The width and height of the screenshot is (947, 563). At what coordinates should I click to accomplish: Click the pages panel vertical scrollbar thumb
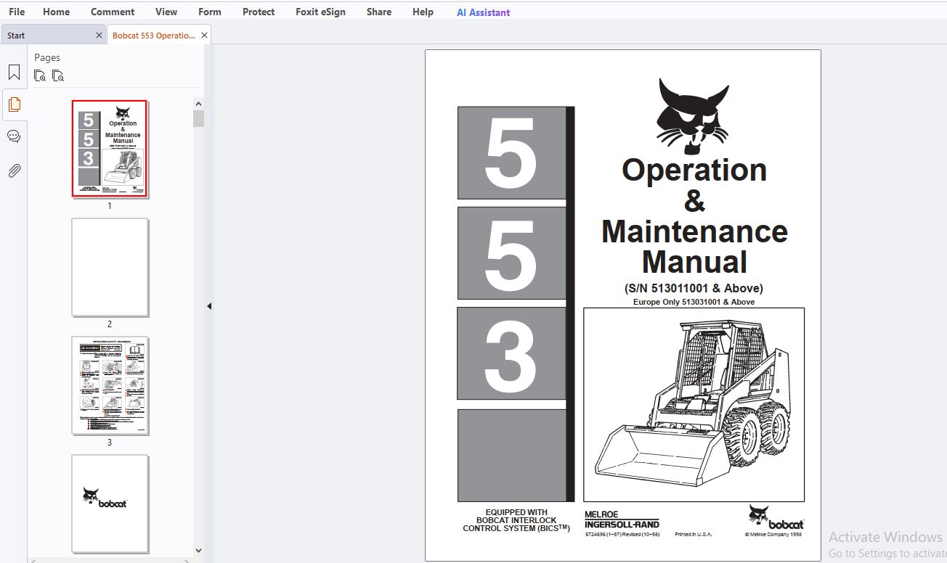tap(199, 119)
